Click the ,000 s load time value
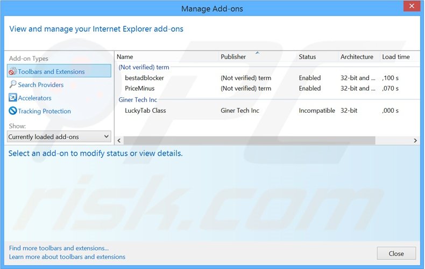 click(x=391, y=111)
